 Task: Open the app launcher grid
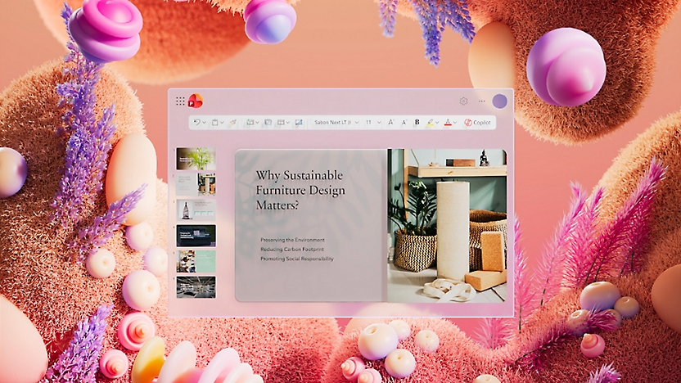pos(180,101)
